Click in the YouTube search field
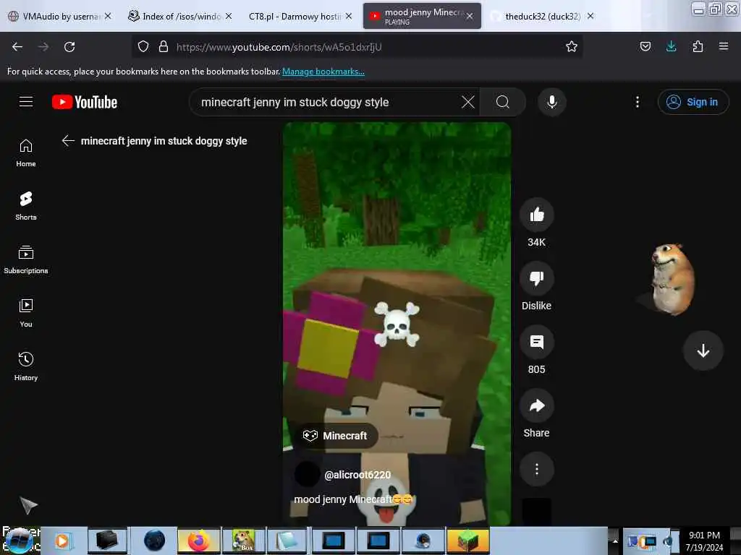Viewport: 741px width, 555px height. tap(326, 102)
